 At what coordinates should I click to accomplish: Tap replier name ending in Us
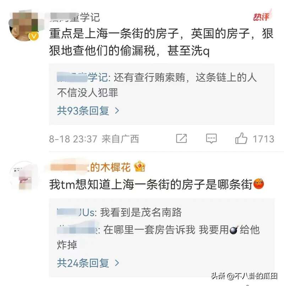[x=77, y=212]
